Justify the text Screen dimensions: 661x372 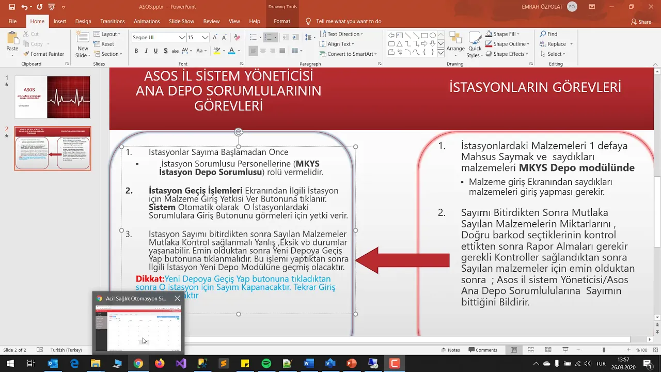pos(282,51)
